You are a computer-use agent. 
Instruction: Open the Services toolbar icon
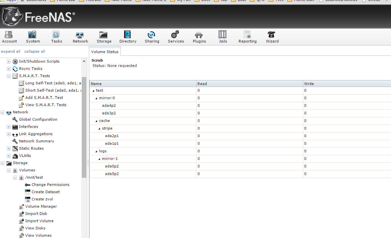coord(175,37)
